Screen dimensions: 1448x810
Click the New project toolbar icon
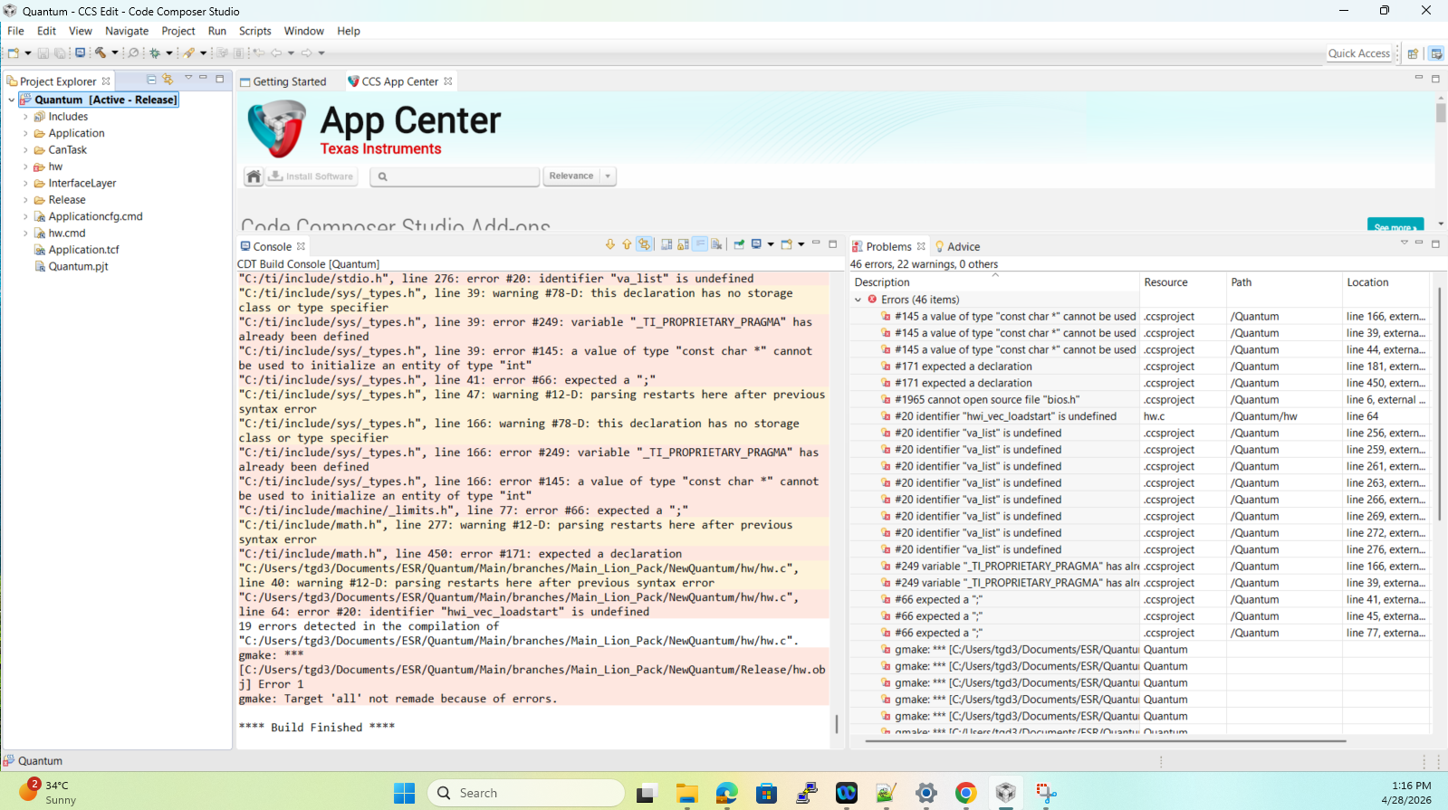point(14,53)
